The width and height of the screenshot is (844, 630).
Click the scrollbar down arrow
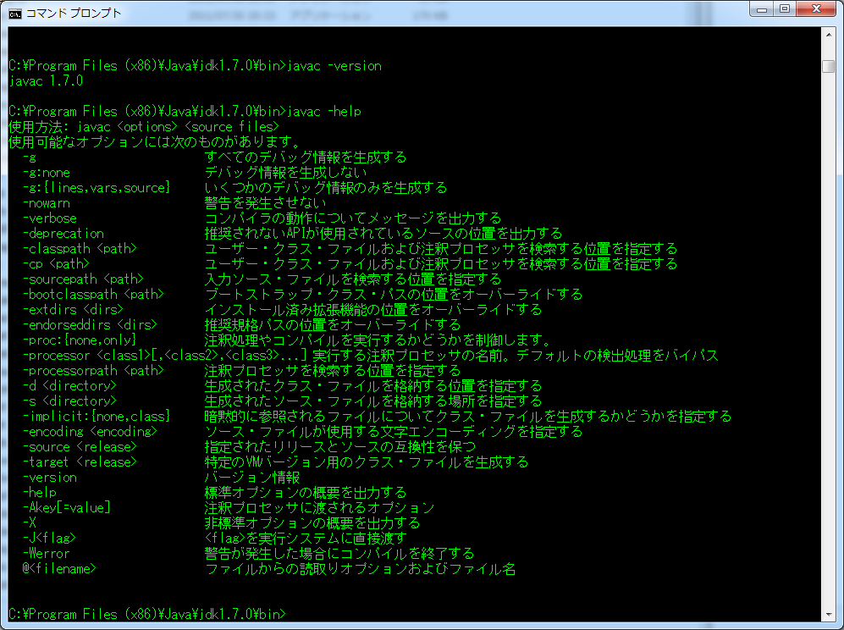pyautogui.click(x=828, y=614)
